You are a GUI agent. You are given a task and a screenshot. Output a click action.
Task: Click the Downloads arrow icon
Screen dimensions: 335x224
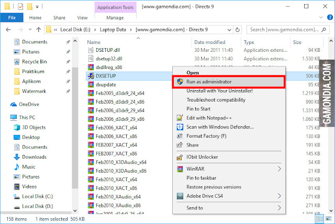pyautogui.click(x=17, y=157)
